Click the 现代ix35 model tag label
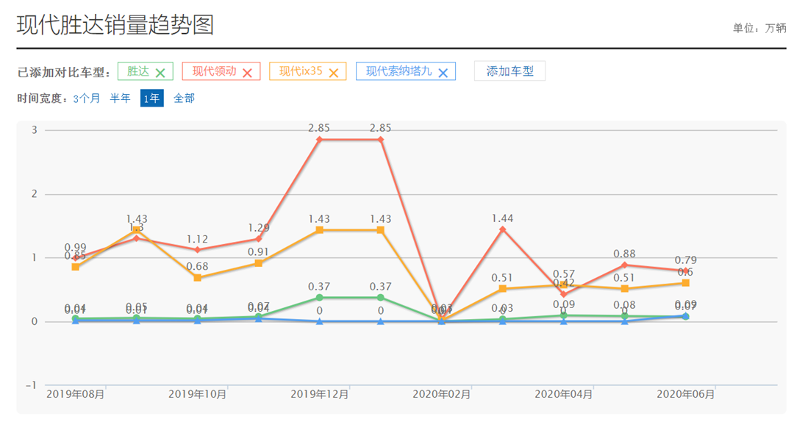Screen dimensions: 794x433 coord(301,71)
